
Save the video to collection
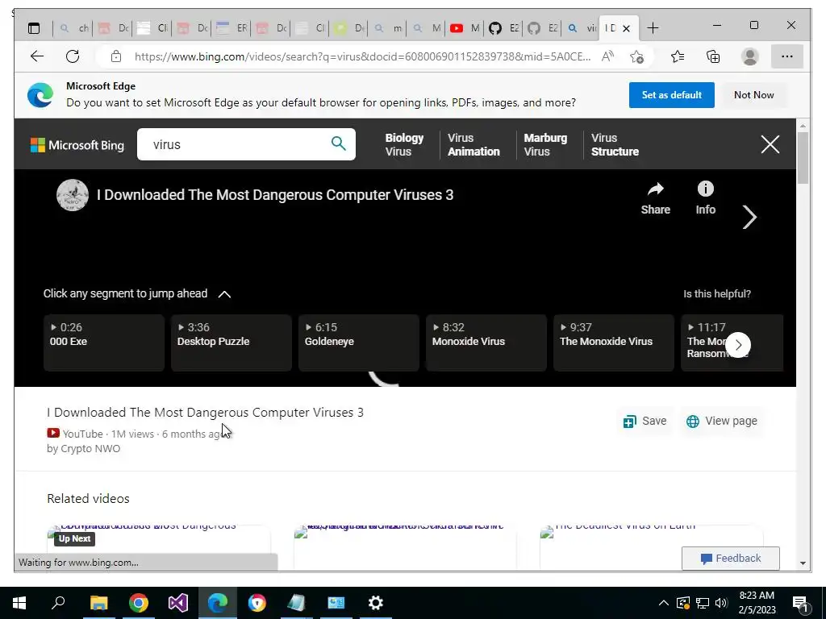click(x=645, y=421)
